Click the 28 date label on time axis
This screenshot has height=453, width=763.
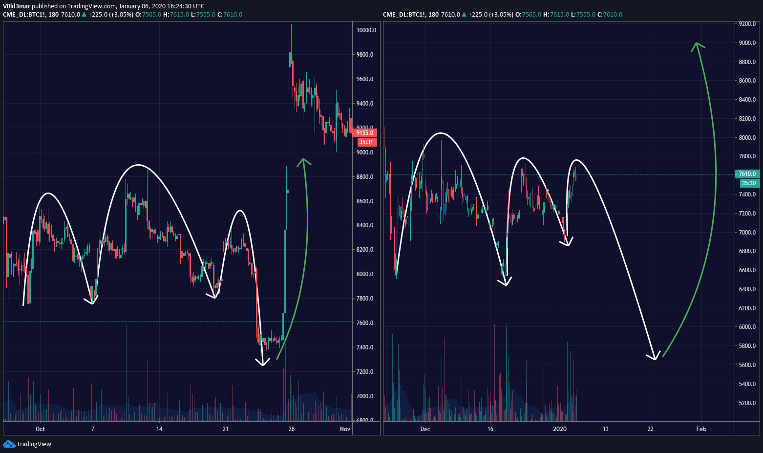click(292, 429)
